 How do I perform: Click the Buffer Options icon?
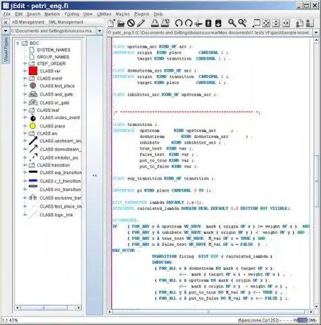click(x=299, y=23)
